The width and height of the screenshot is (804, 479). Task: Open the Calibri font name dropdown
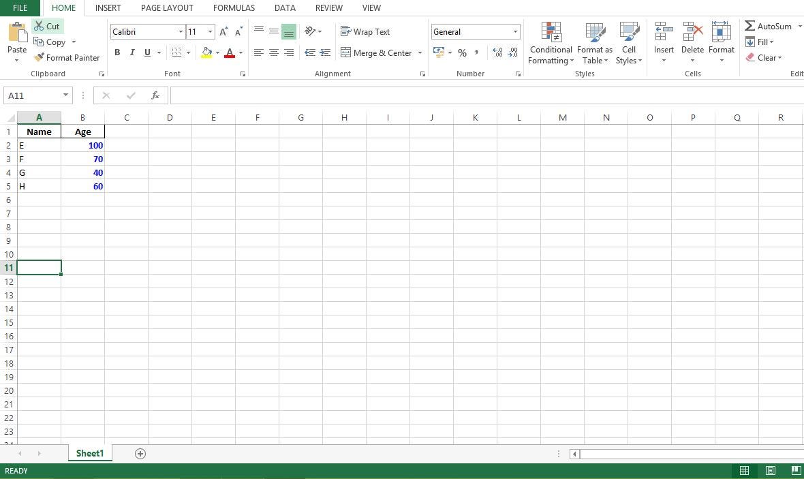[x=181, y=32]
